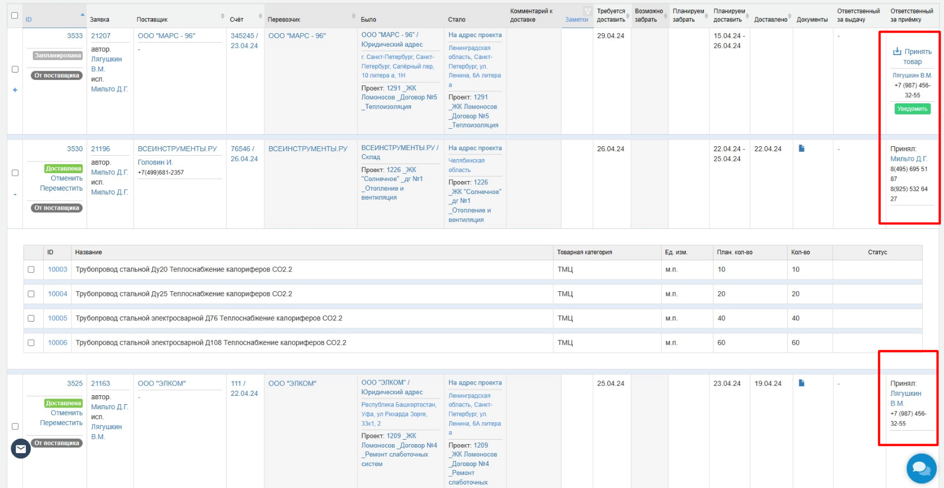Open document icon for delivery 3530
This screenshot has height=488, width=944.
pos(802,148)
